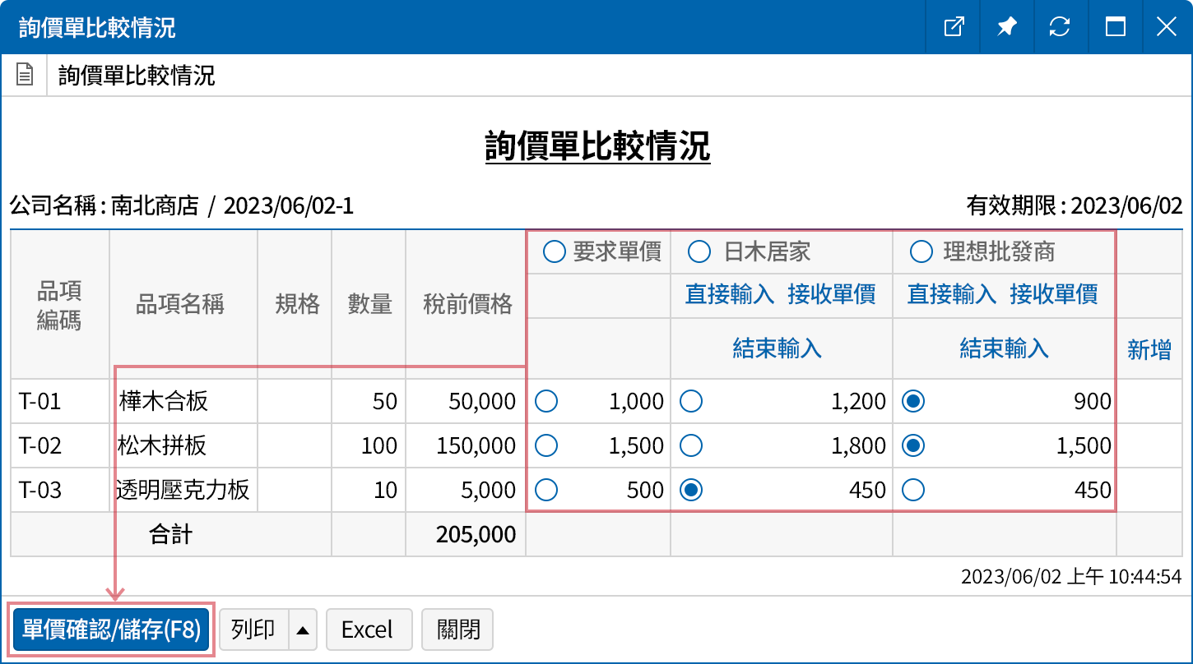Refresh the comparison report
Screen dimensions: 1193x664
point(1060,27)
